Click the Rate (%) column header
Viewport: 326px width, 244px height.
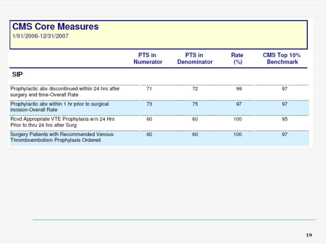click(x=237, y=59)
